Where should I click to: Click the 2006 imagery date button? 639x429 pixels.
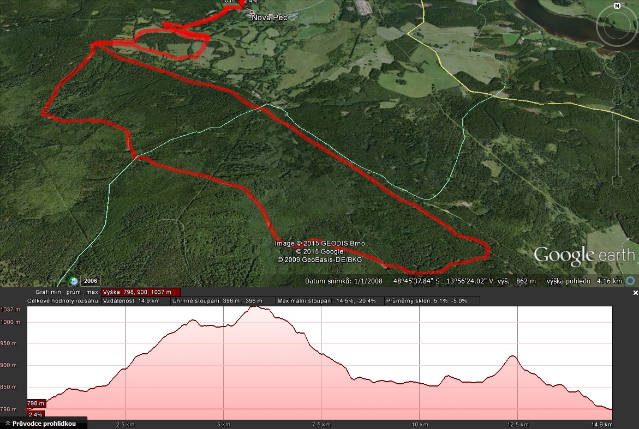tap(91, 281)
